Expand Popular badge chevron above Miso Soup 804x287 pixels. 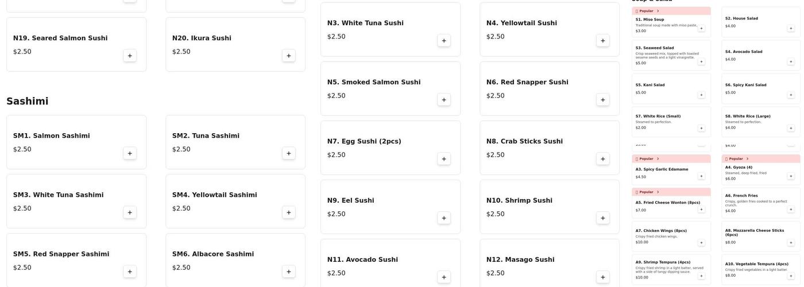click(x=658, y=11)
